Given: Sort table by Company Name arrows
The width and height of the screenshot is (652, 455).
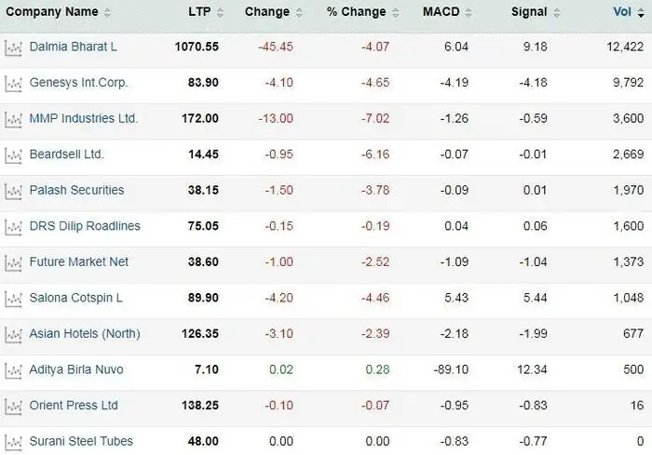Looking at the screenshot, I should pos(107,13).
